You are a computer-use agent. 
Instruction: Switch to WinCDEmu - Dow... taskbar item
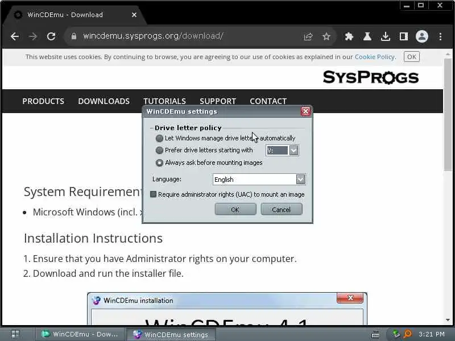click(x=80, y=334)
